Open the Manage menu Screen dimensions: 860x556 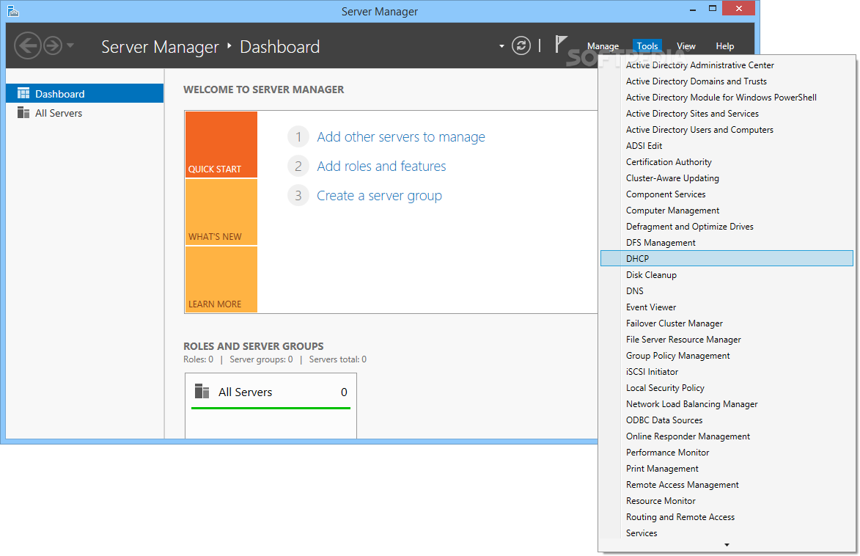[603, 46]
